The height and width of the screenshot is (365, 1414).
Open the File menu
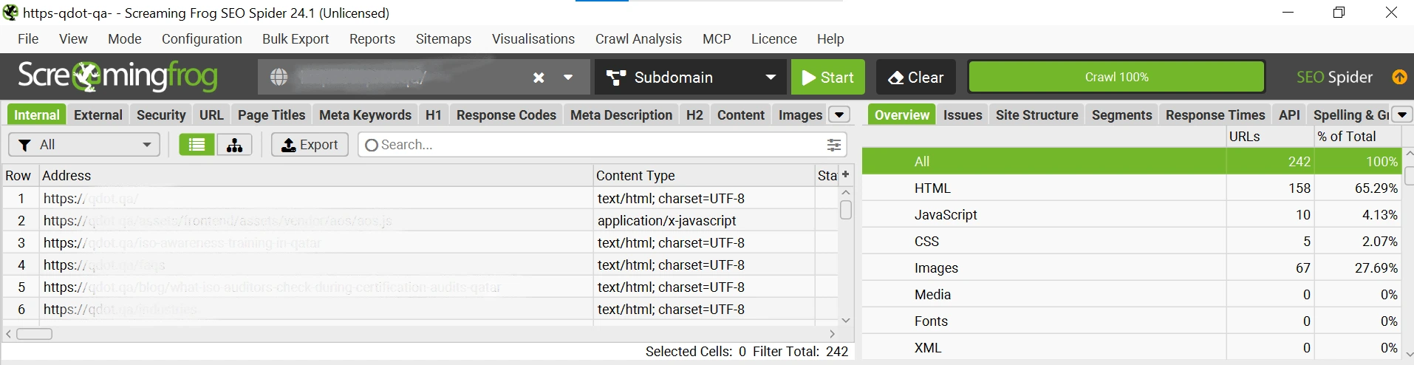click(28, 39)
